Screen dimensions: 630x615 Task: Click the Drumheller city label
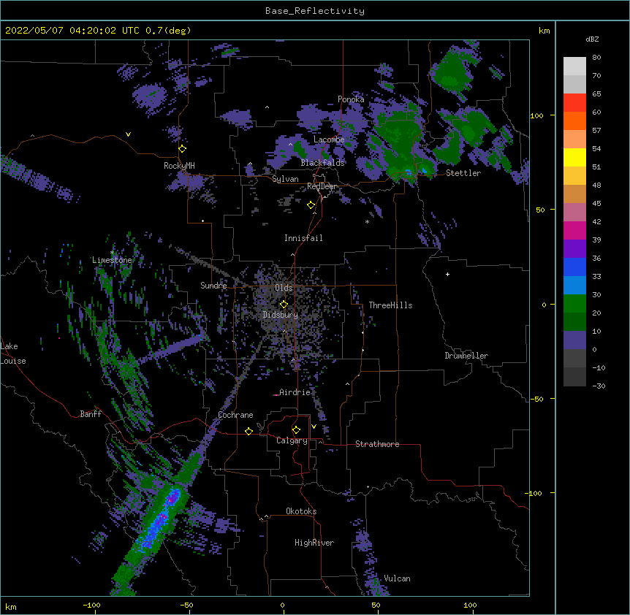click(x=466, y=356)
